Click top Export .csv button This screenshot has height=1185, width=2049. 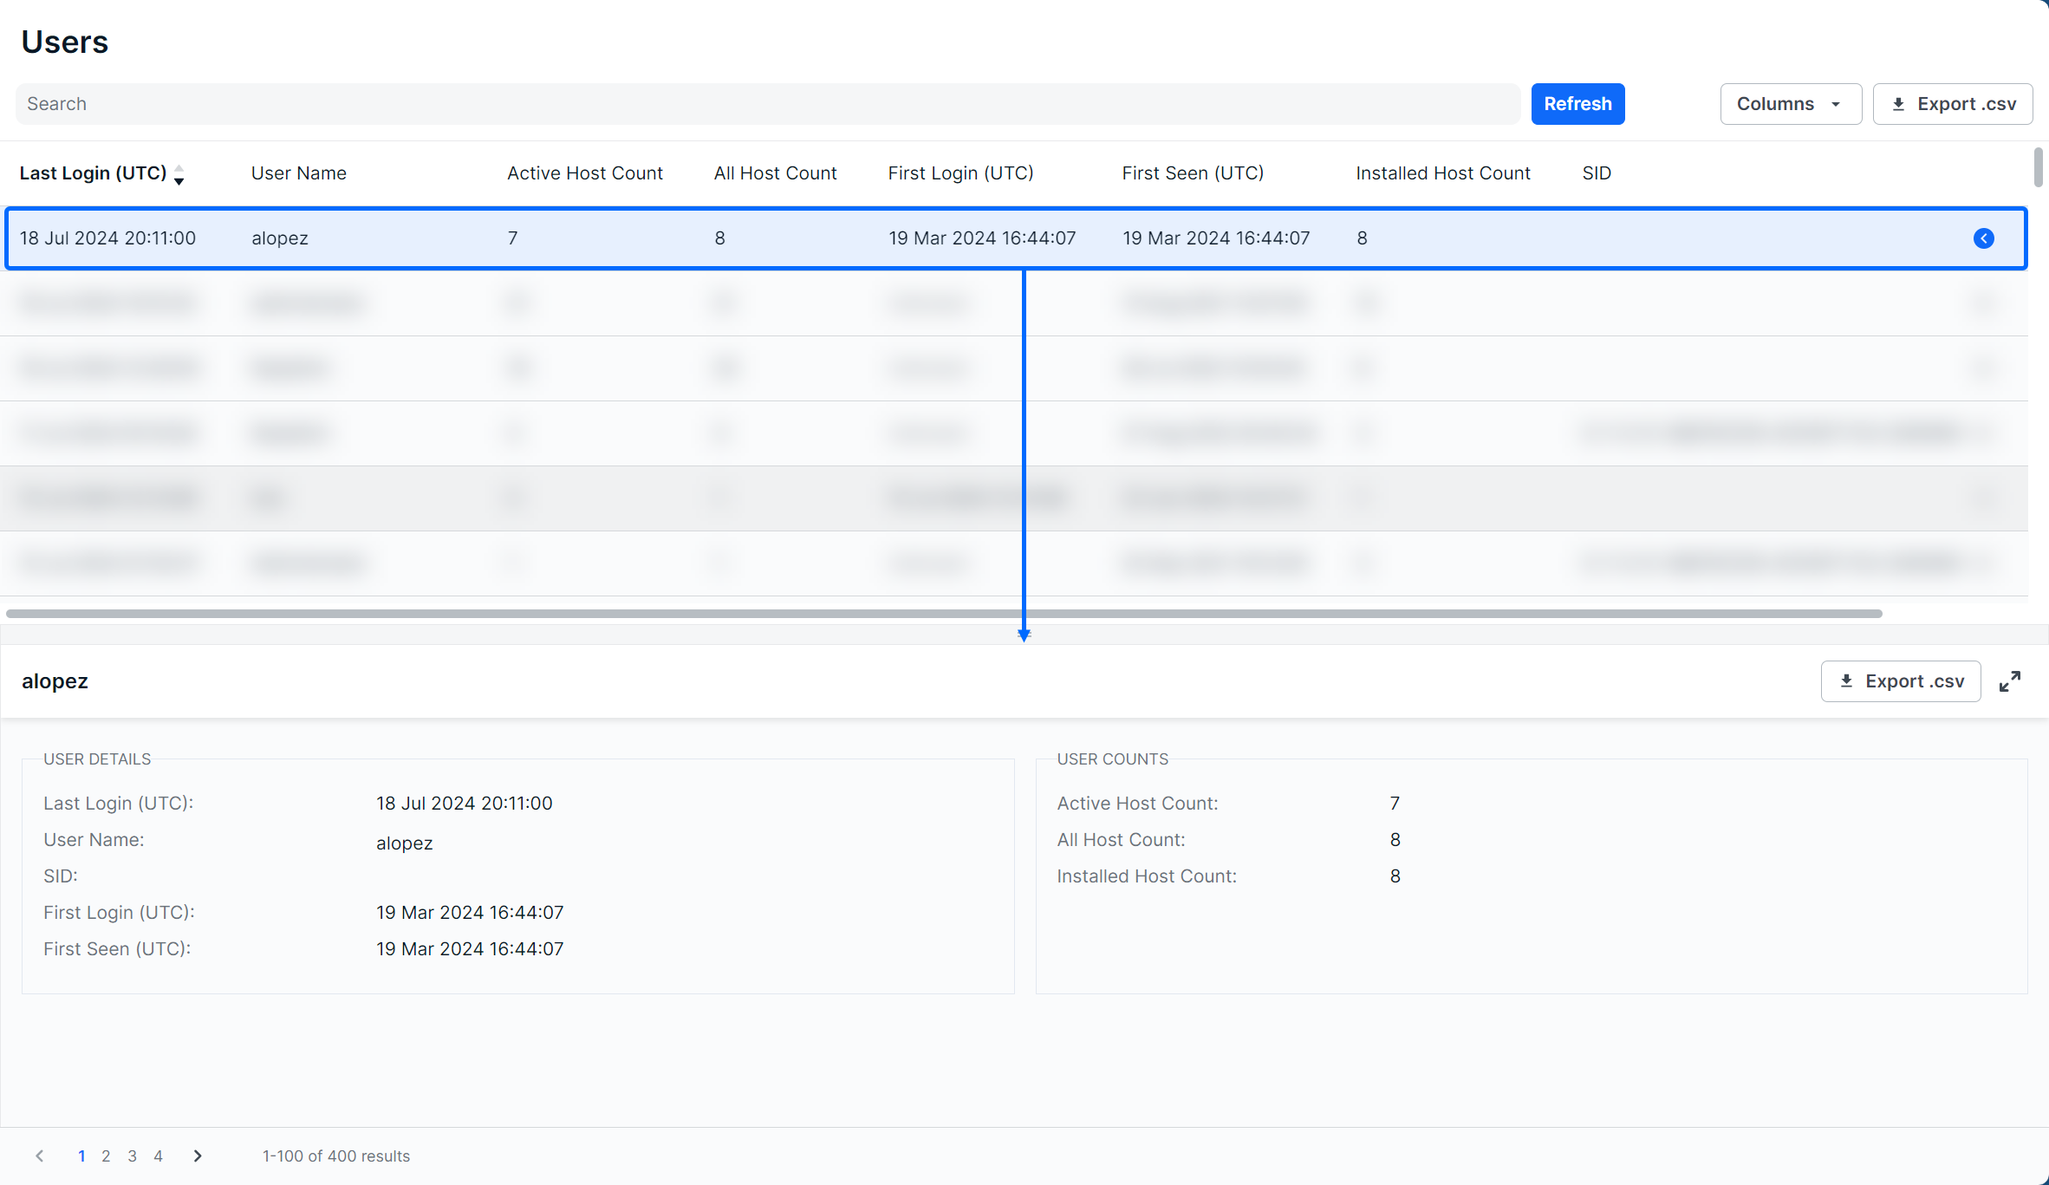tap(1952, 104)
